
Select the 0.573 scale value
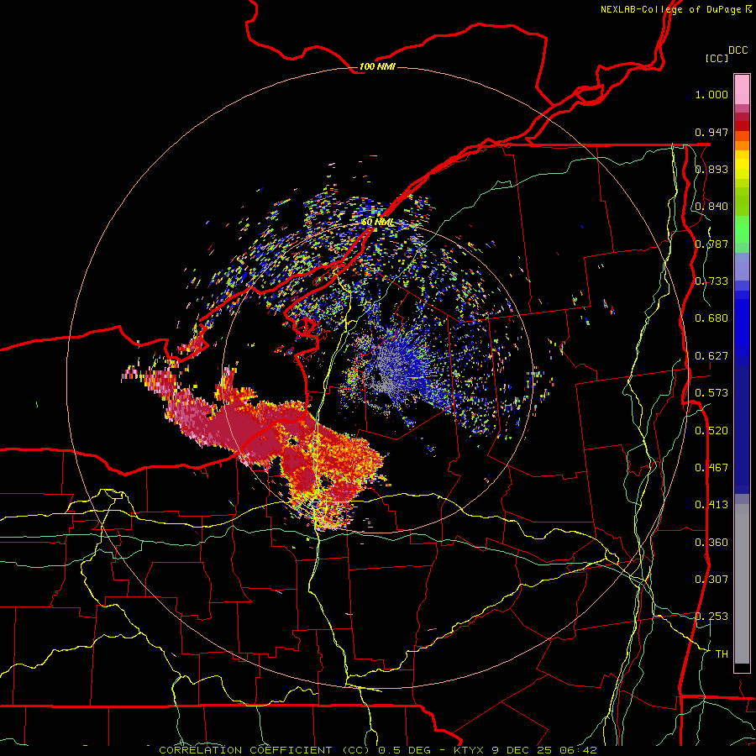pyautogui.click(x=711, y=393)
